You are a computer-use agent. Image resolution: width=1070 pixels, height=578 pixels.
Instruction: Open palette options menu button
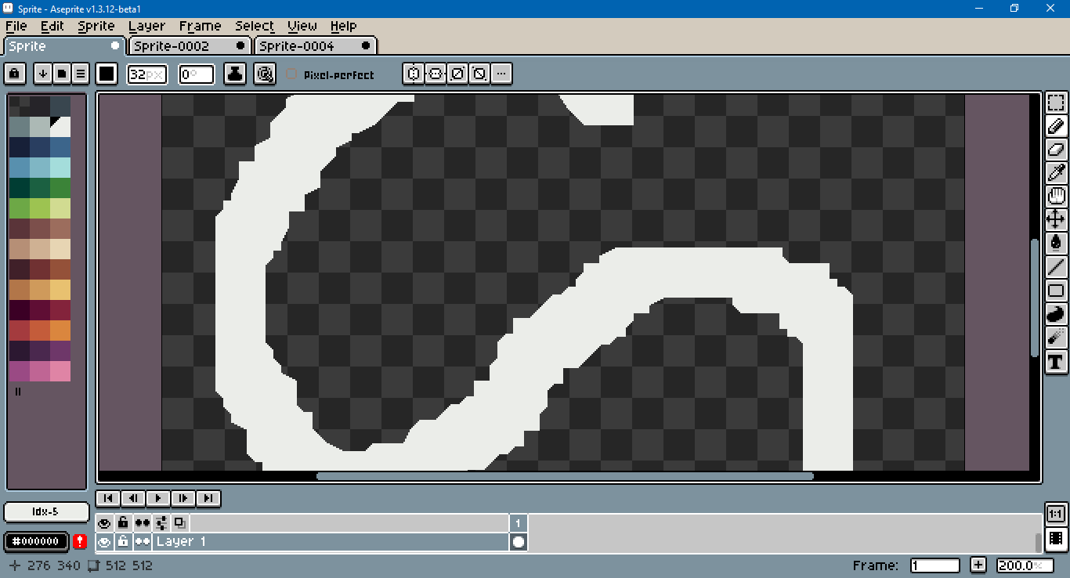(80, 74)
